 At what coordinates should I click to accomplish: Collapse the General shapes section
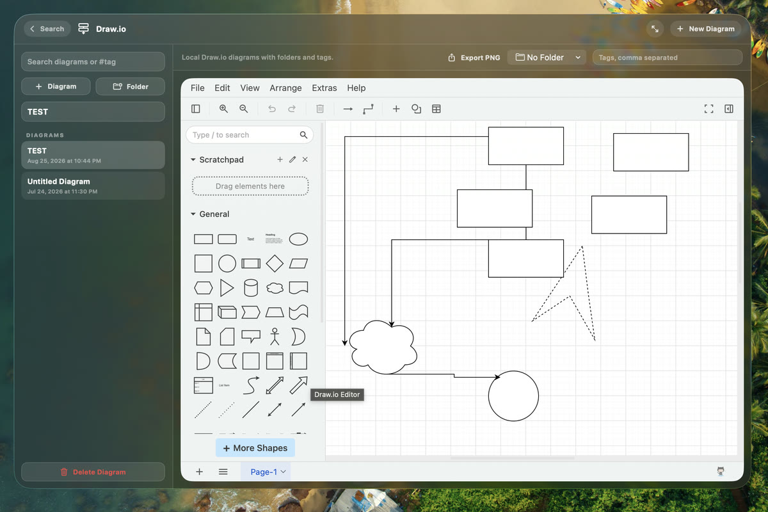coord(193,214)
